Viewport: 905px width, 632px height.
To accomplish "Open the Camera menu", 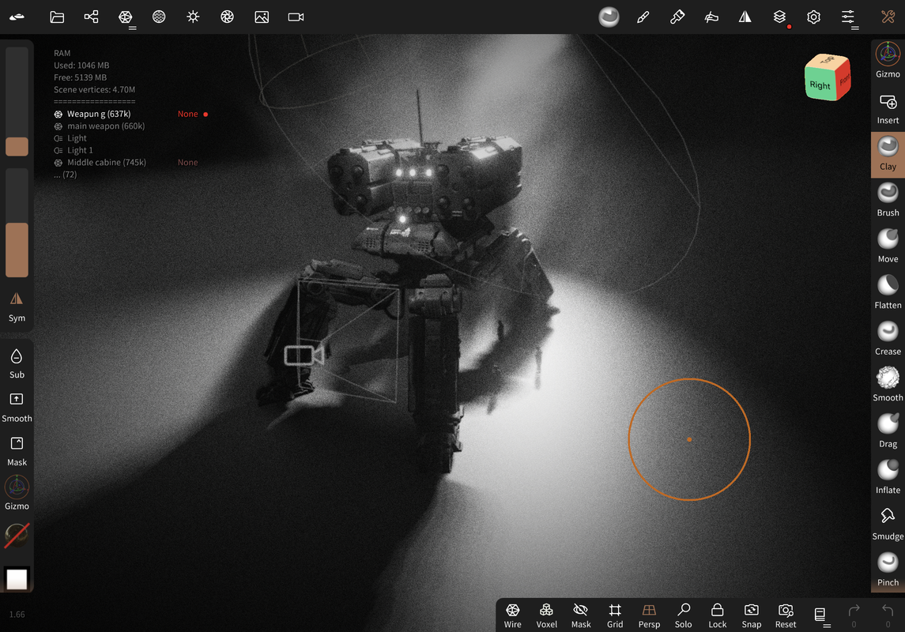I will click(296, 17).
